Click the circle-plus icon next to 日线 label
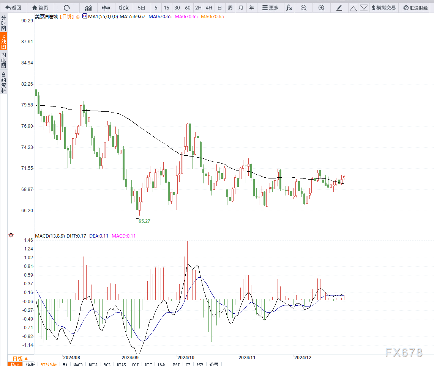 (78, 17)
